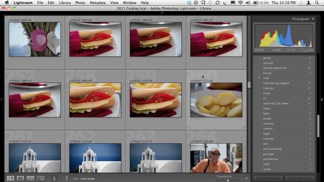Open the Photo menu
324x182 pixels.
point(80,3)
